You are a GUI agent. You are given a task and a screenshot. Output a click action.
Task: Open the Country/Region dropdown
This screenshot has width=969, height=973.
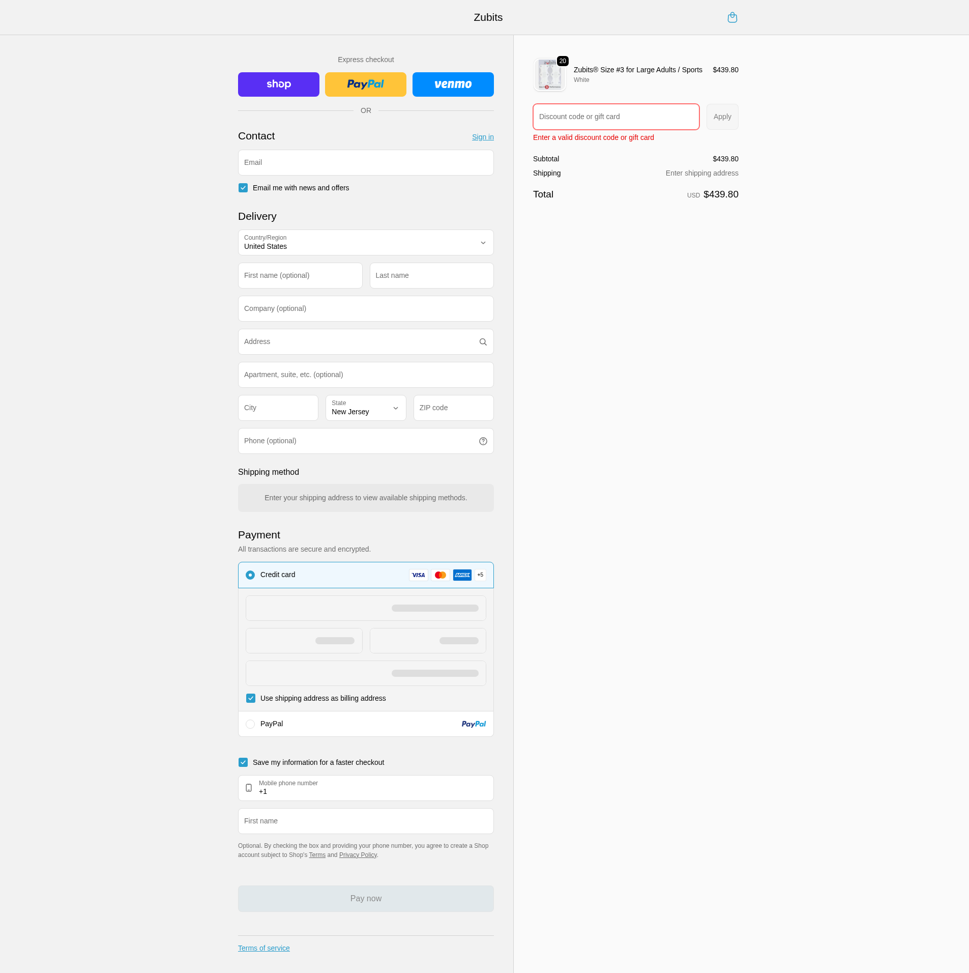pos(365,243)
